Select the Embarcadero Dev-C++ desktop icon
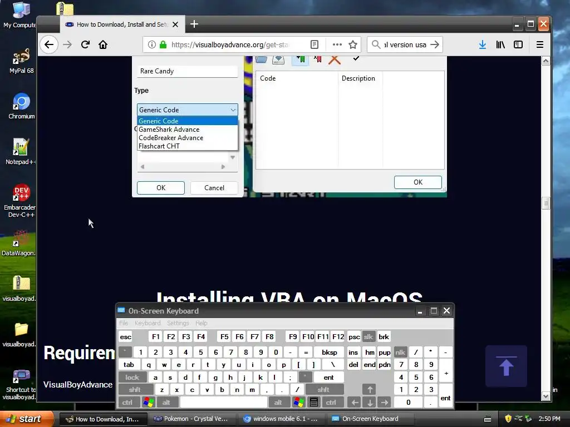This screenshot has height=427, width=570. tap(21, 200)
